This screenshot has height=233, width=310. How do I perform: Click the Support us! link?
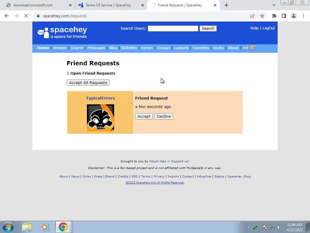pyautogui.click(x=180, y=161)
